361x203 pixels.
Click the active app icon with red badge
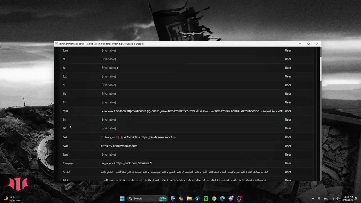pyautogui.click(x=239, y=198)
